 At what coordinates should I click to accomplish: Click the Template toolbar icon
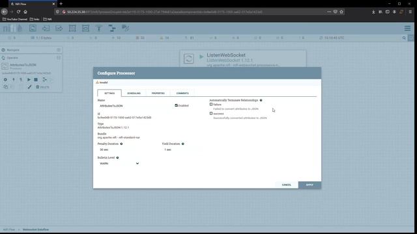(112, 28)
